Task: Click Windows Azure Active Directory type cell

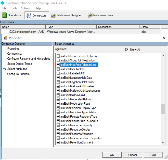Action: coord(71,32)
